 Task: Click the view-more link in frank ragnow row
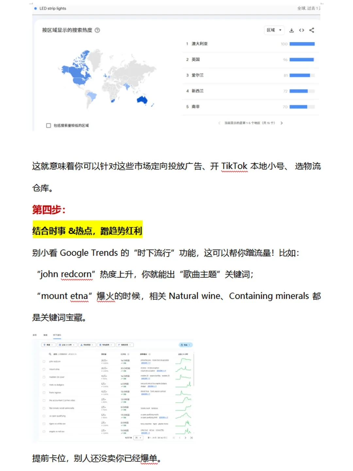[146, 394]
